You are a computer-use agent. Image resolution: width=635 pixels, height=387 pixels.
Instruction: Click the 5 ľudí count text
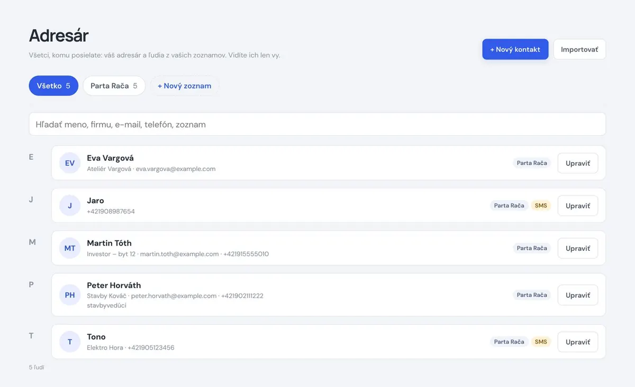tap(37, 367)
